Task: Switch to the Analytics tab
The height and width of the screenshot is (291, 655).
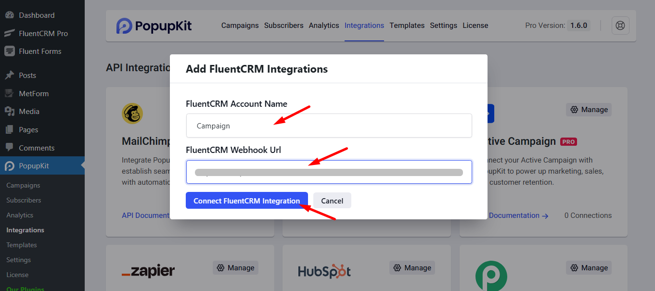Action: [x=324, y=25]
